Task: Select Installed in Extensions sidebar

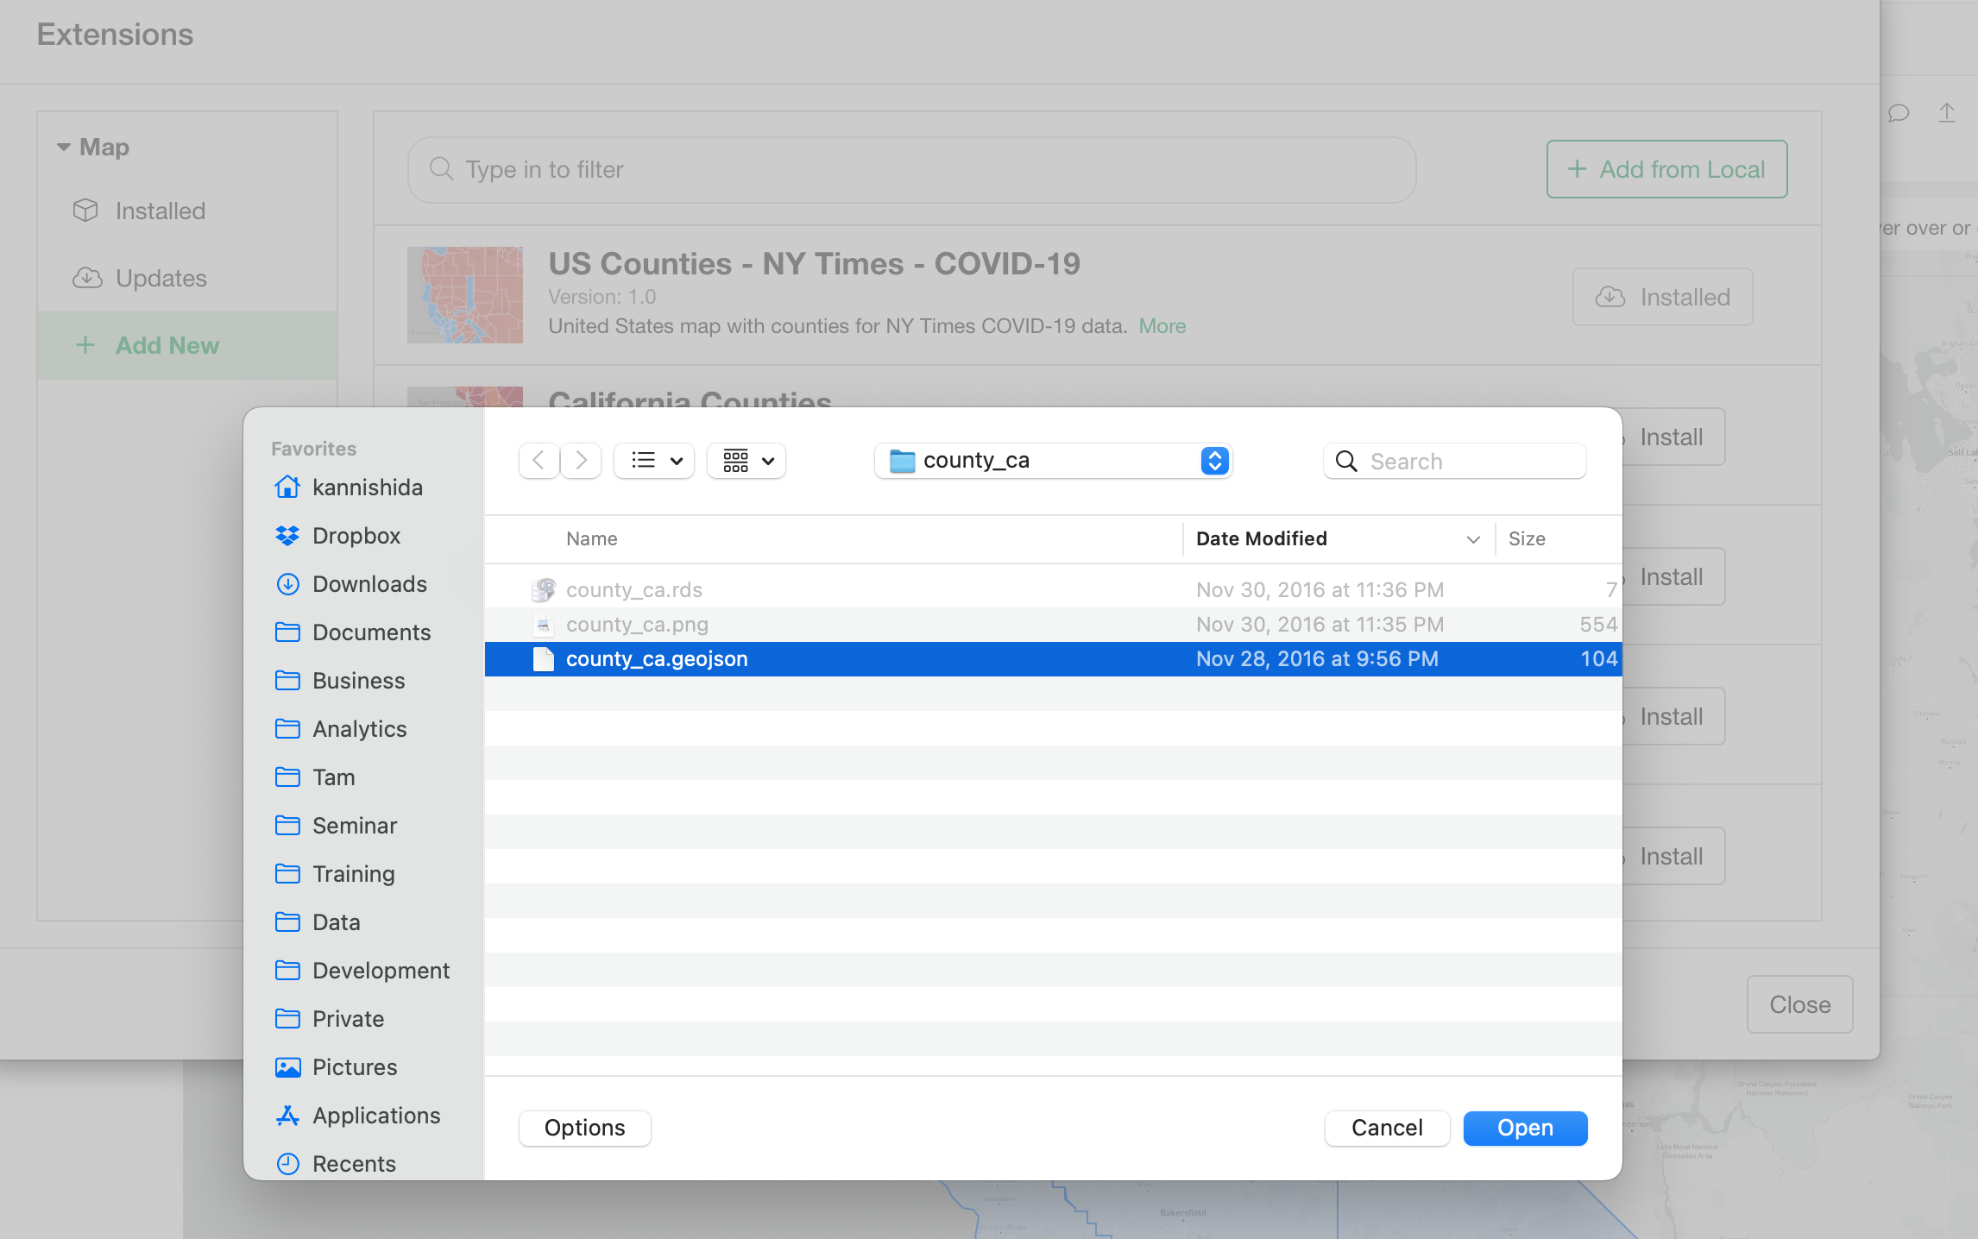Action: pos(187,211)
